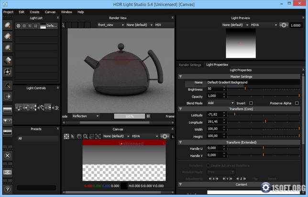Click the checkered picture light icon
The height and width of the screenshot is (197, 308).
pos(8,72)
